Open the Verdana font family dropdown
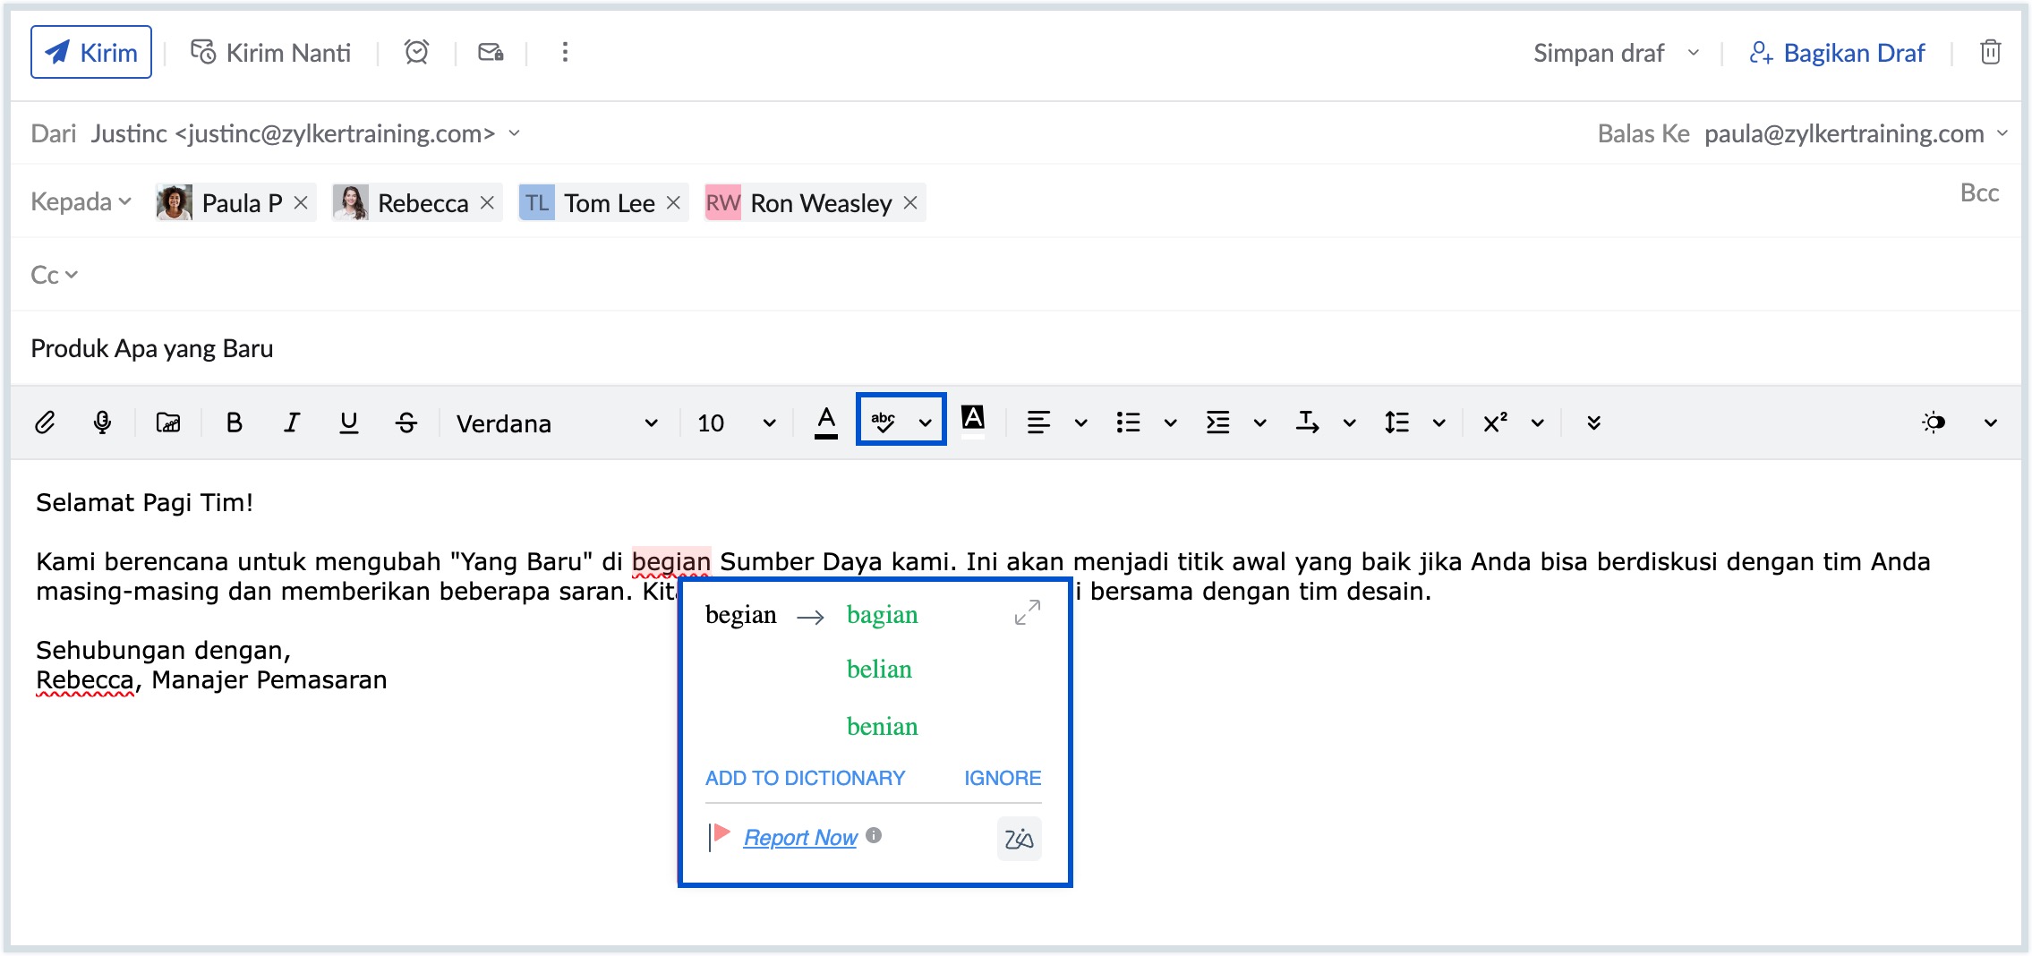The image size is (2032, 956). click(x=557, y=423)
